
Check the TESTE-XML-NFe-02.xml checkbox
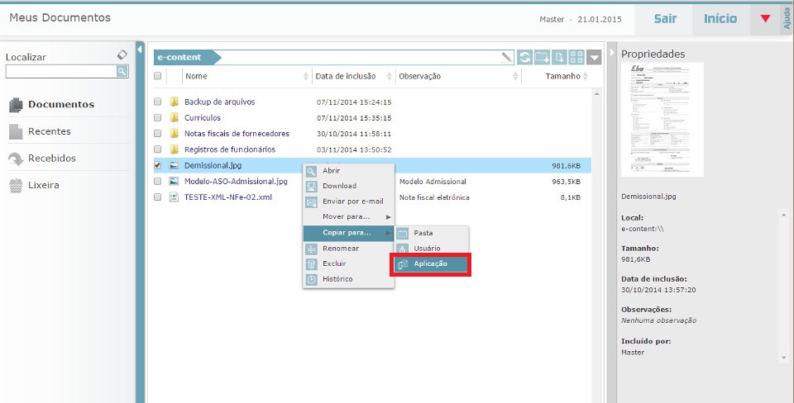tap(158, 197)
